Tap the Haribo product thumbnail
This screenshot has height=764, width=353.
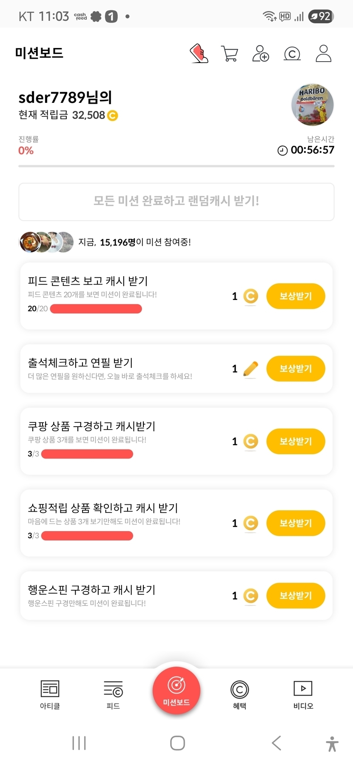(x=312, y=105)
